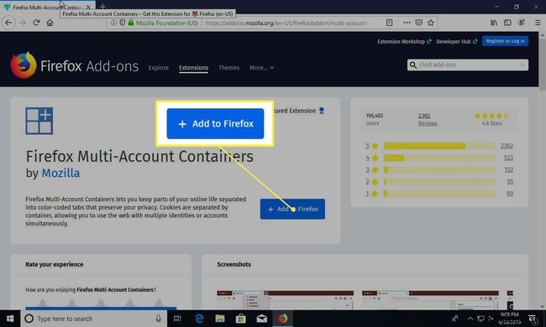Click Type here to search taskbar box
546x327 pixels.
pos(93,319)
